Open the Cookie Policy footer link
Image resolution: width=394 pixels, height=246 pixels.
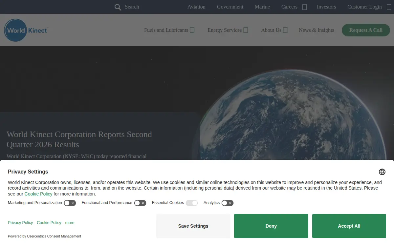[49, 223]
